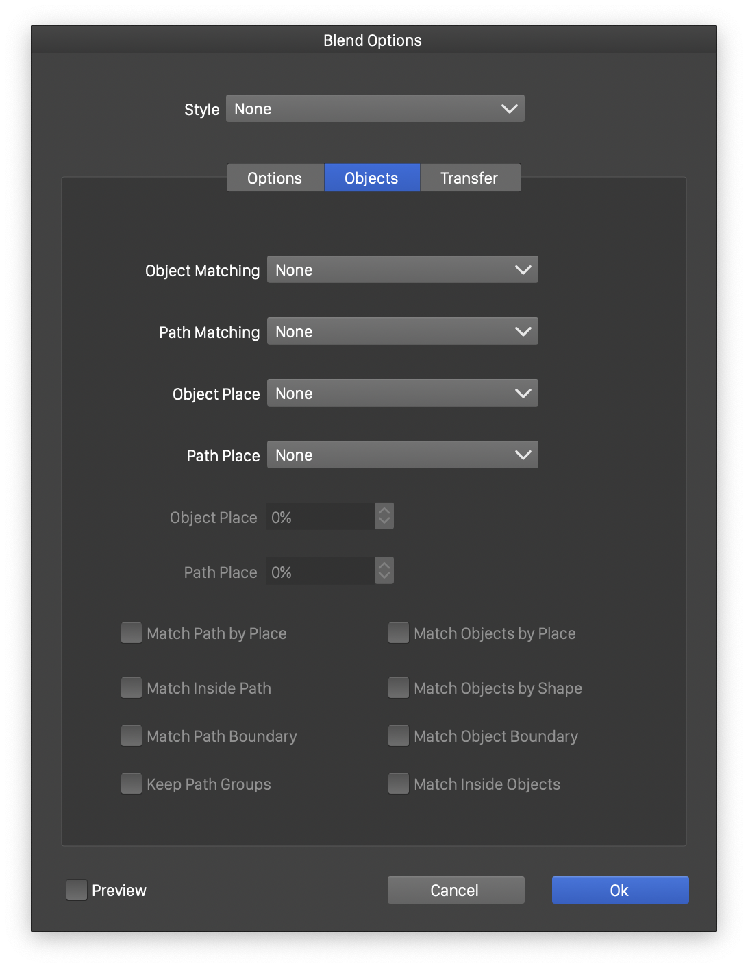Toggle Match Objects by Shape checkbox
This screenshot has width=748, height=968.
[399, 688]
